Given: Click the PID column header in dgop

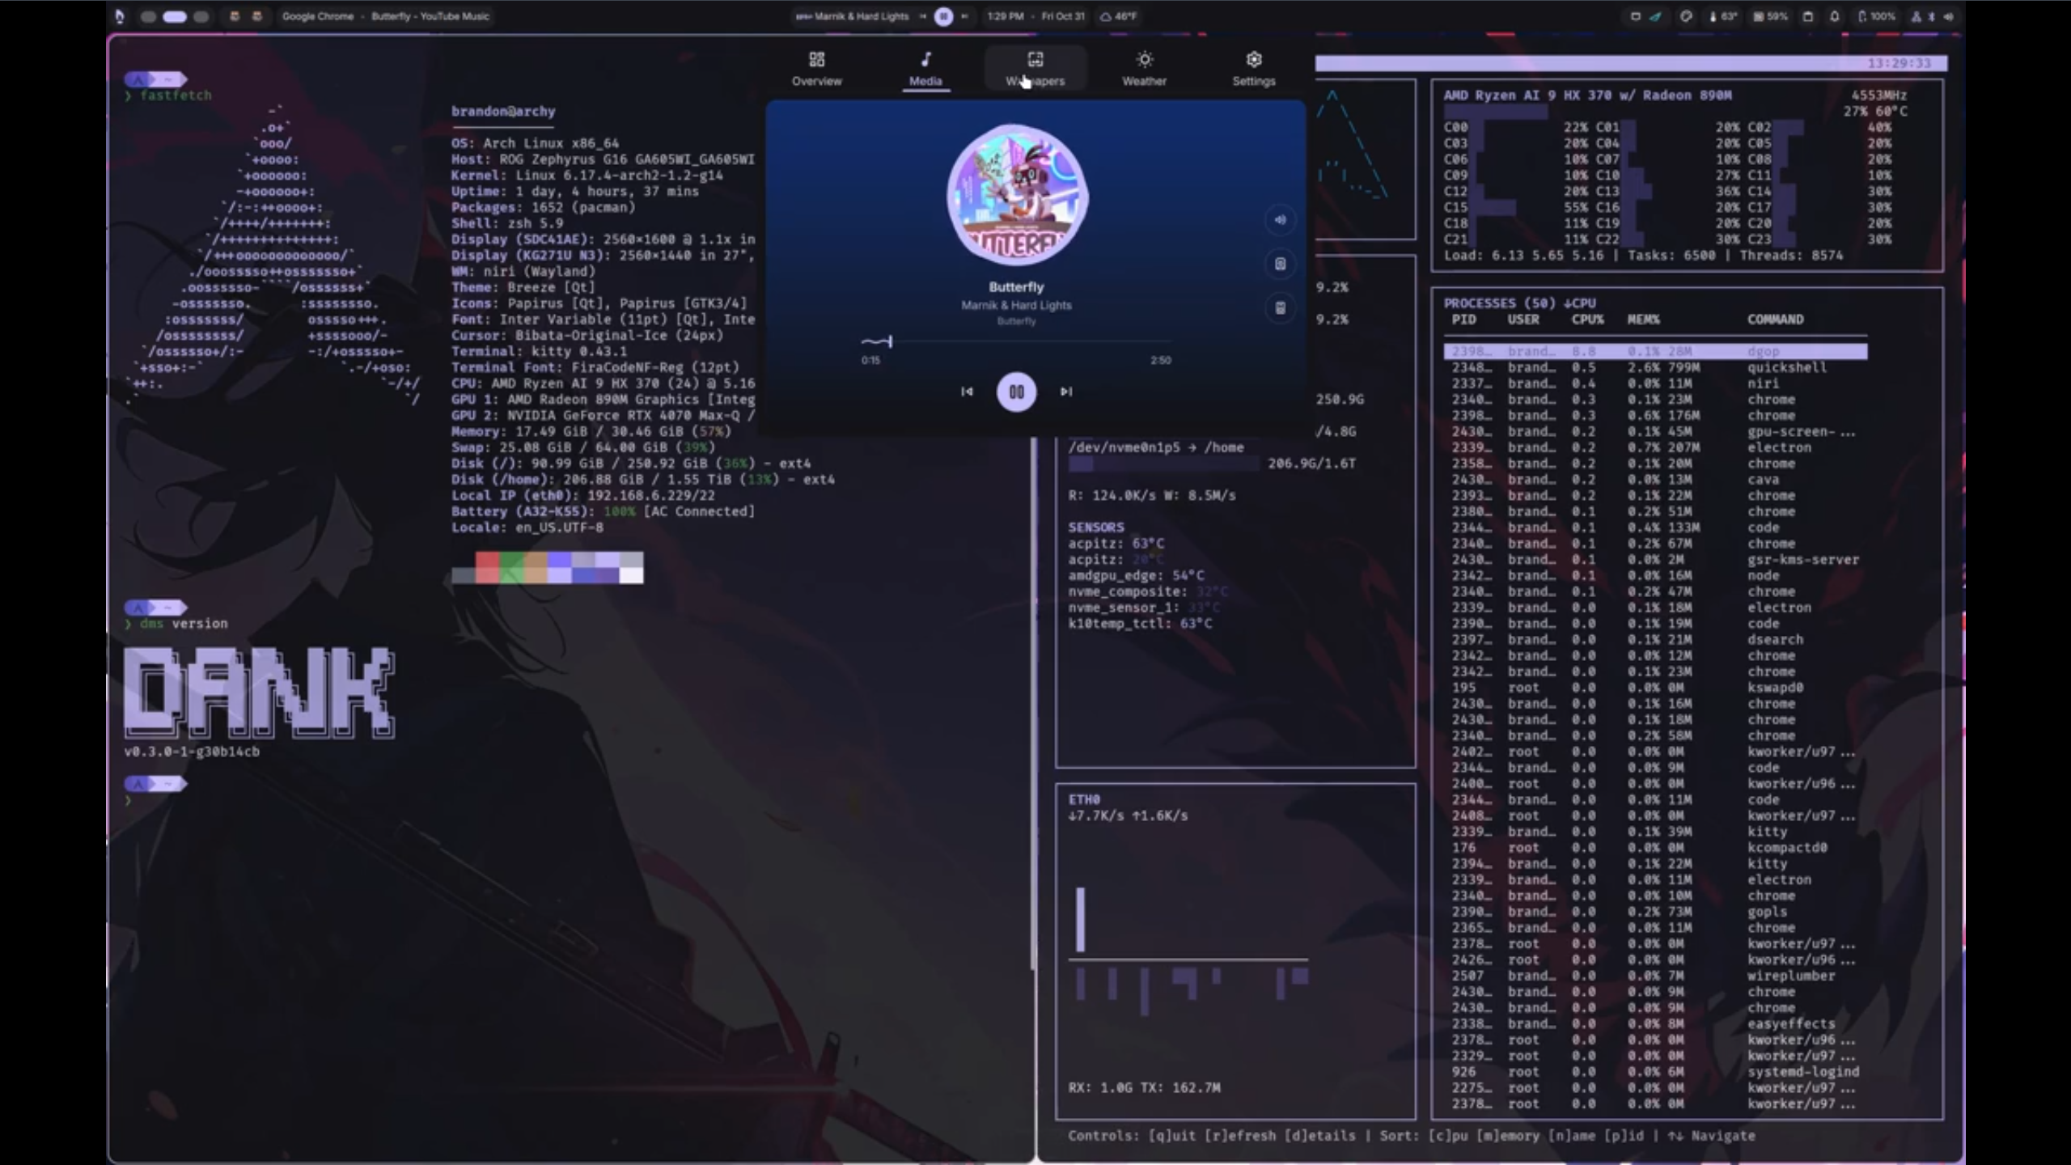Looking at the screenshot, I should (1463, 320).
